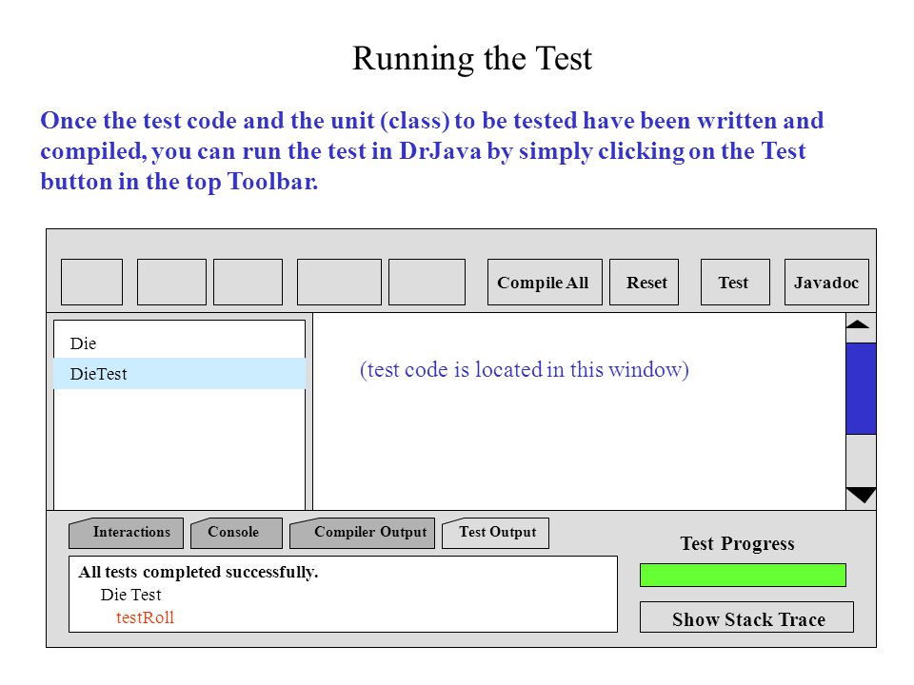Screen dimensions: 914x685
Task: Click the green Test Progress bar
Action: click(x=743, y=575)
